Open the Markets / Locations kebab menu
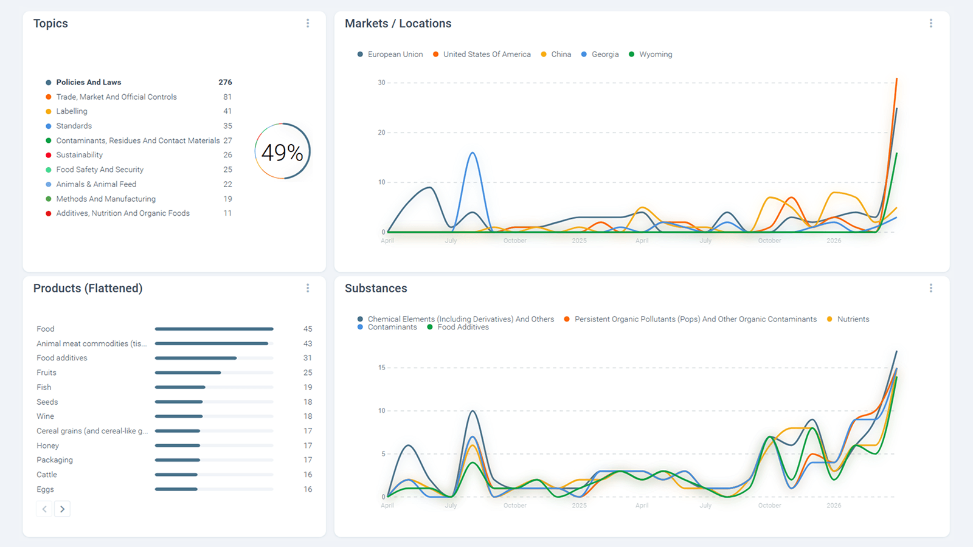This screenshot has width=973, height=547. click(930, 23)
